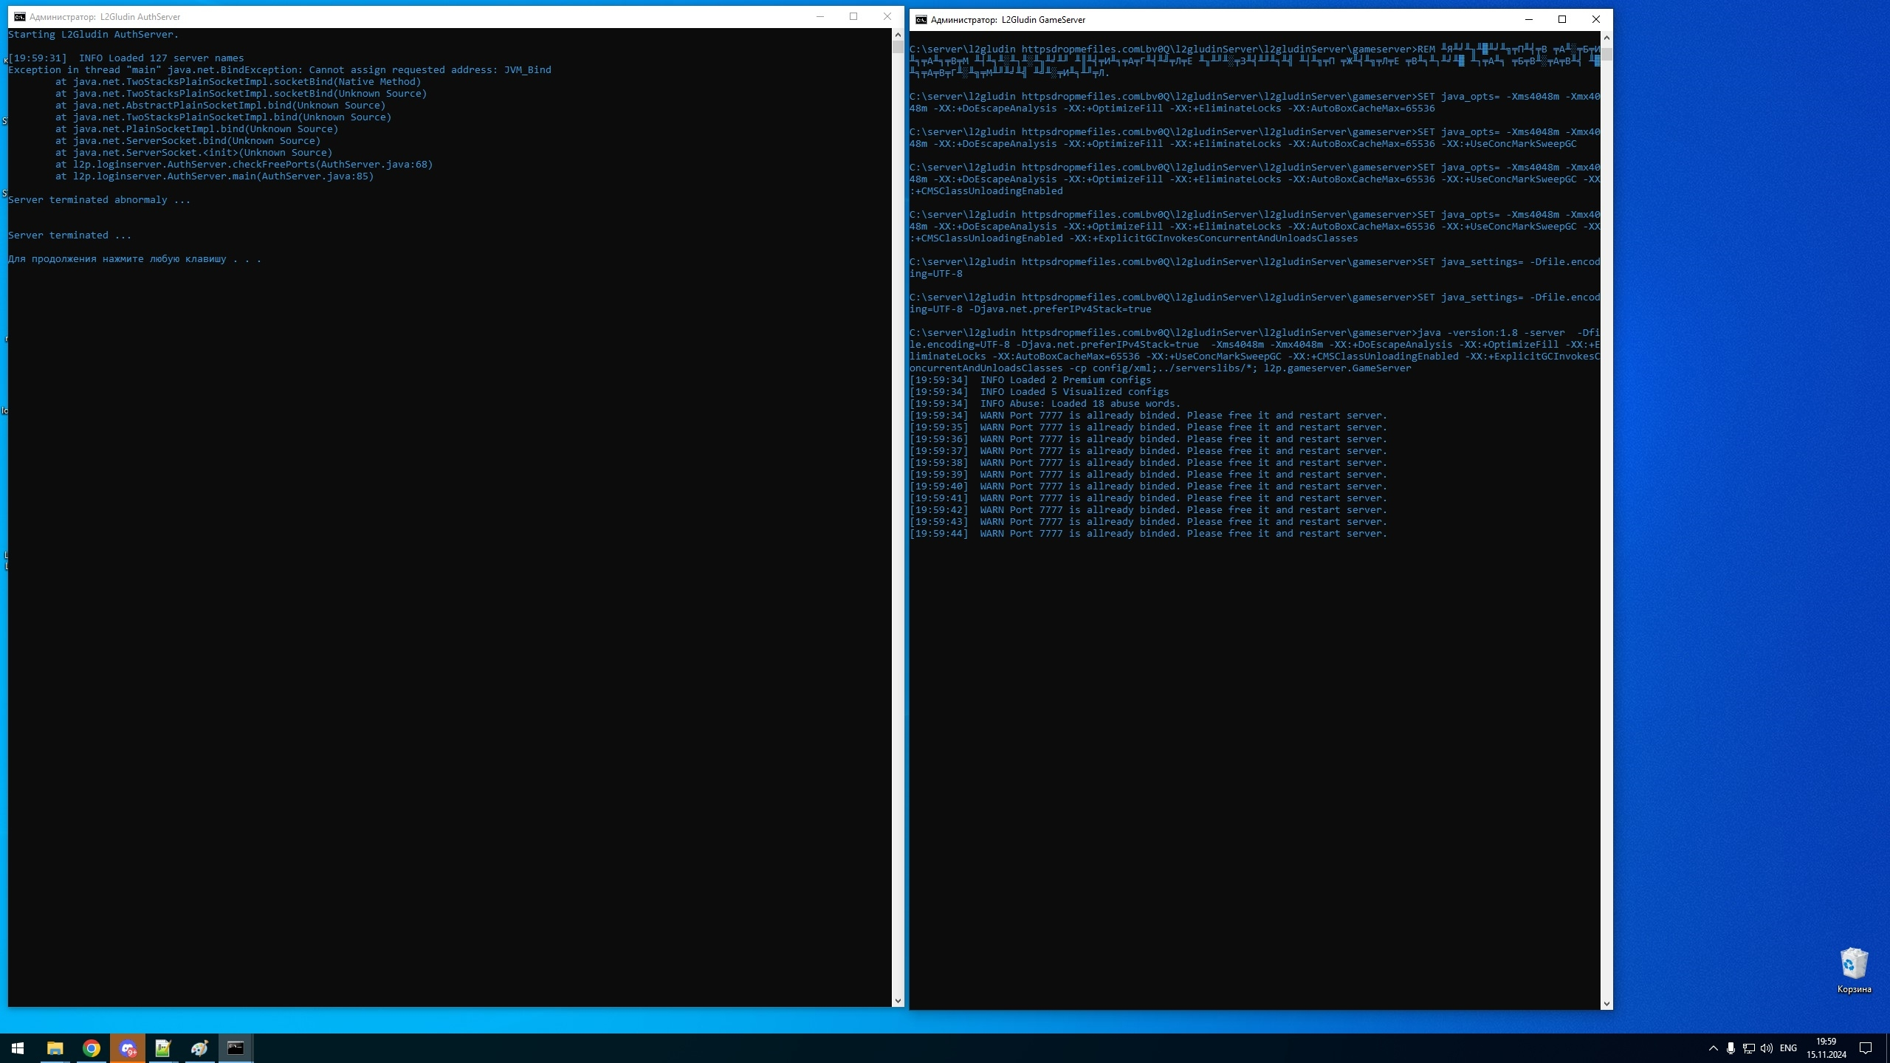Click '-Djava.net.preferIPv4Stack=true' SET line
Viewport: 1890px width, 1063px height.
tap(1060, 309)
